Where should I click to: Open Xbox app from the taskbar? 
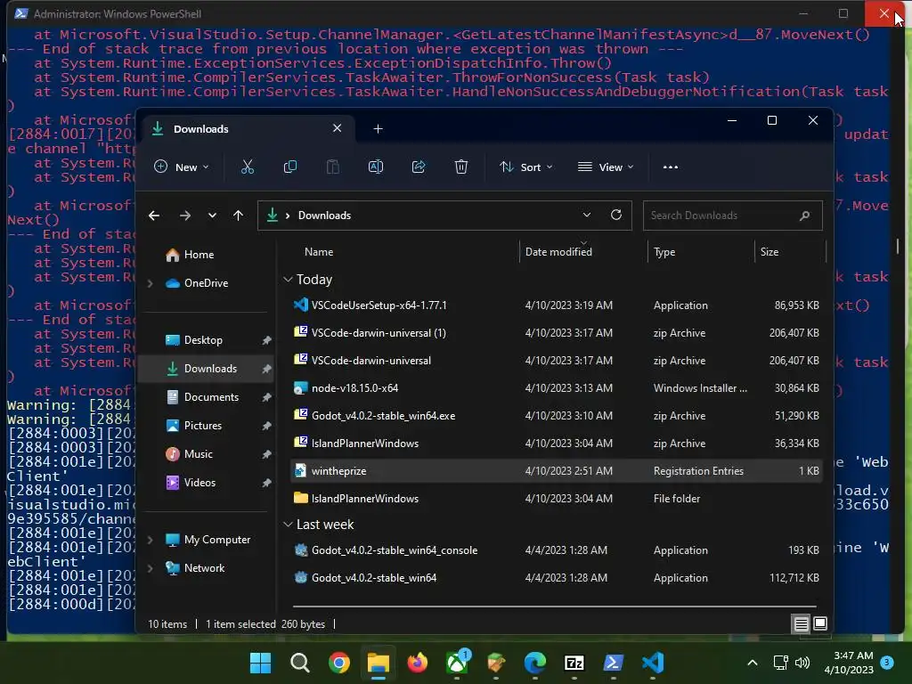pos(457,663)
